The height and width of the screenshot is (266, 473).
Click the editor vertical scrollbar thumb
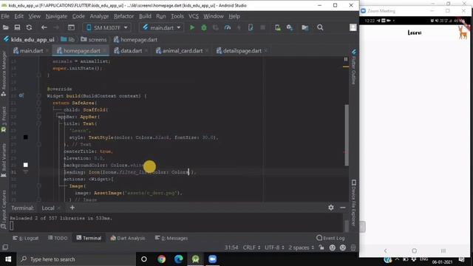[x=347, y=135]
